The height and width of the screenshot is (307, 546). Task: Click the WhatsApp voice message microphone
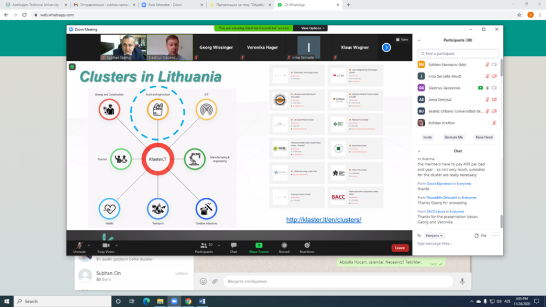tap(462, 281)
